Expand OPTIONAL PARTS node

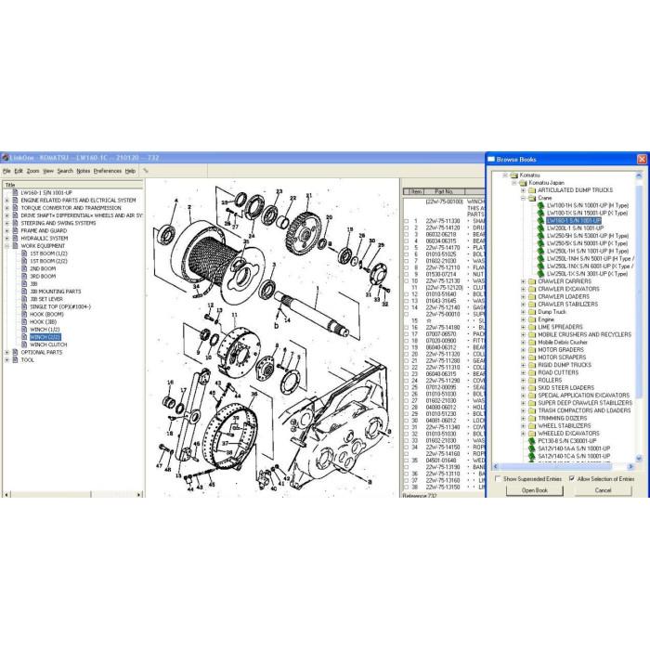pos(6,352)
